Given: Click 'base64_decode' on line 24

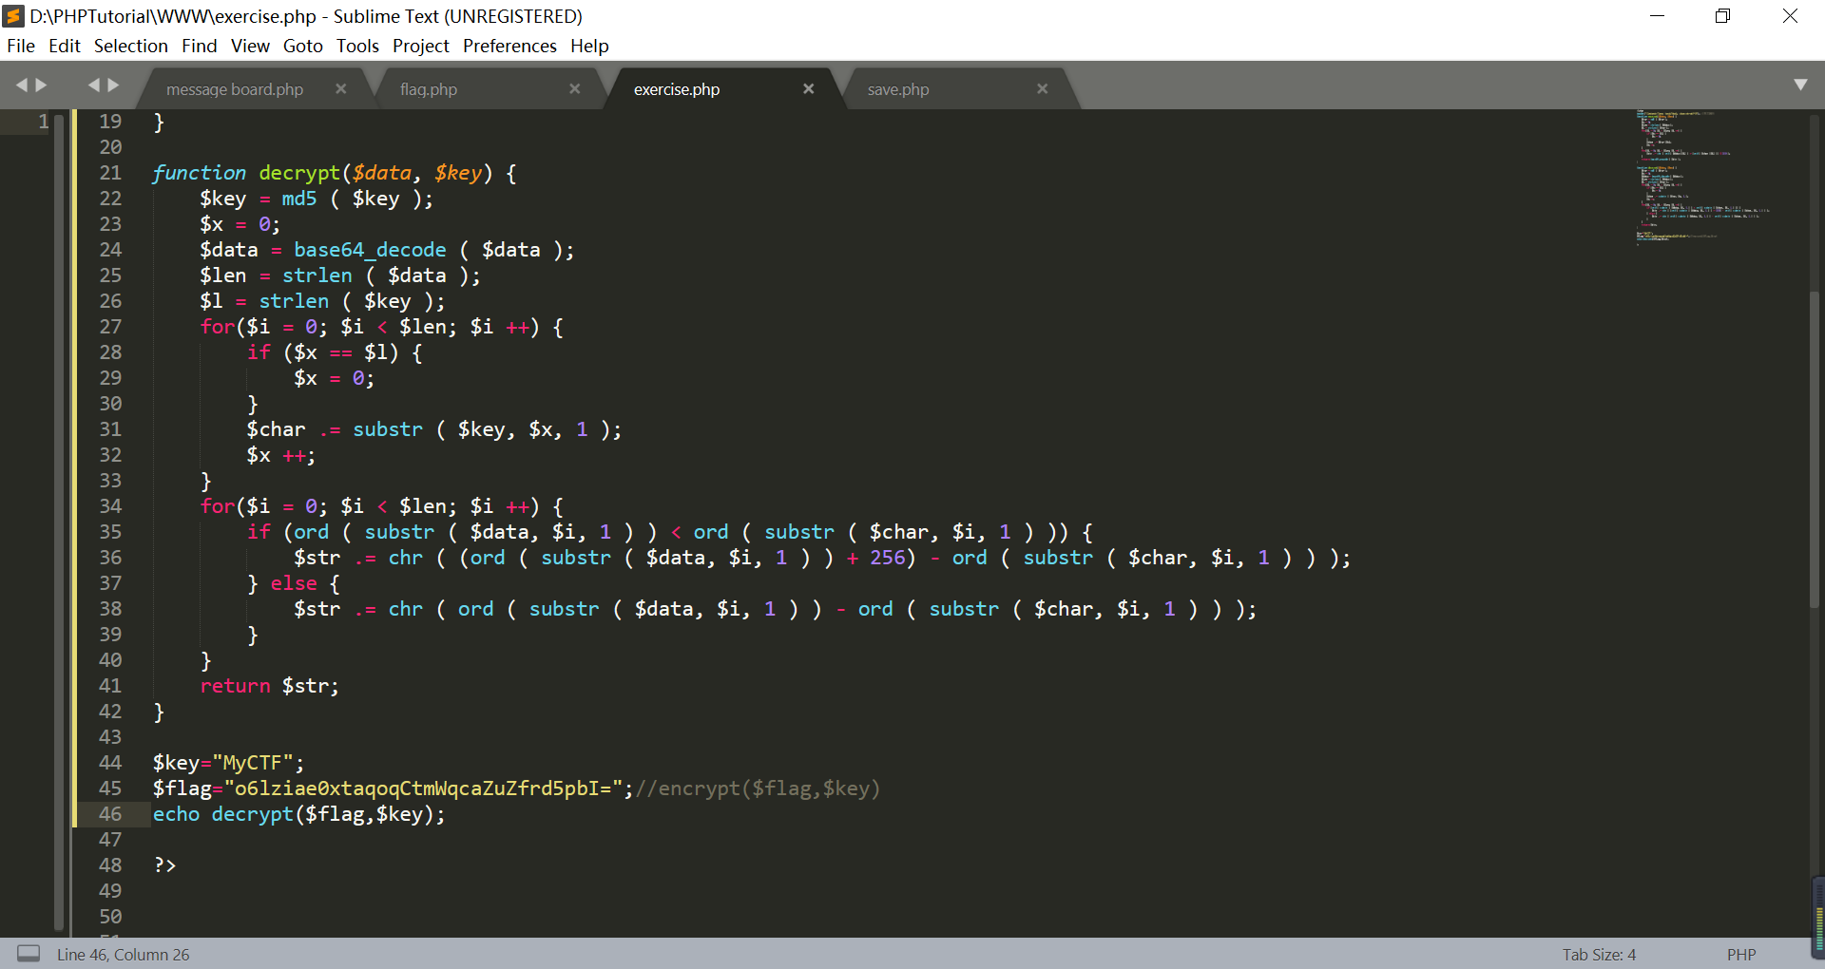Looking at the screenshot, I should click(370, 250).
